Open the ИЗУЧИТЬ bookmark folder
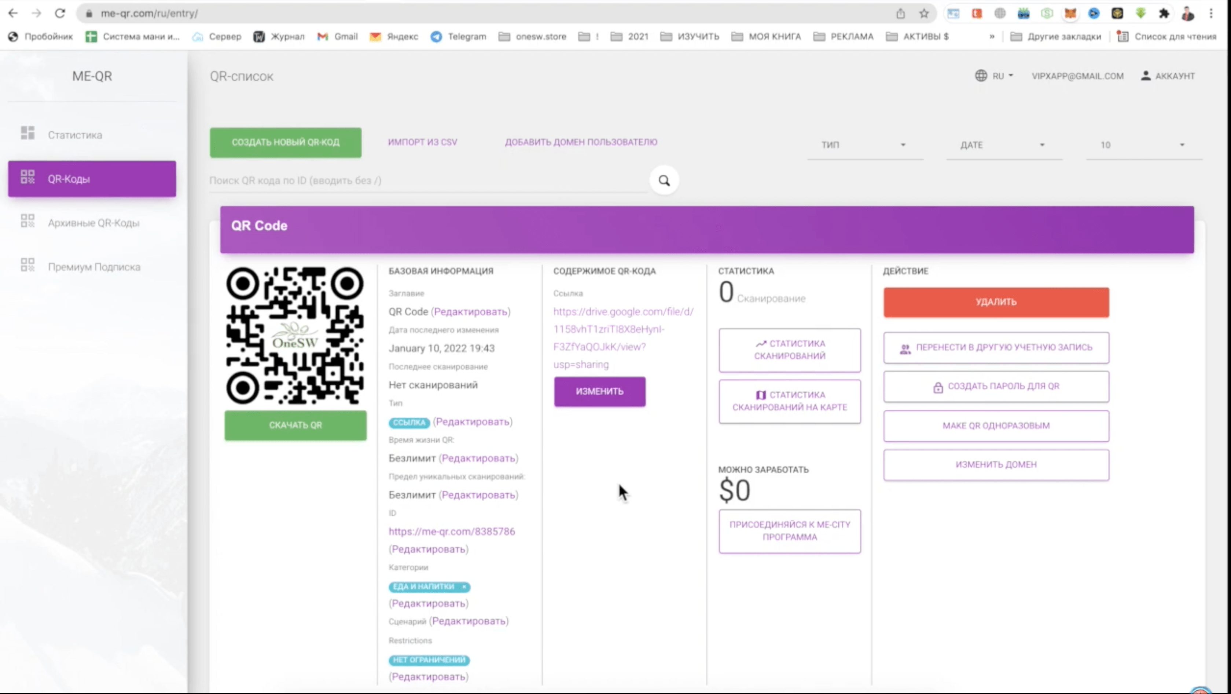Viewport: 1231px width, 694px height. [x=690, y=36]
